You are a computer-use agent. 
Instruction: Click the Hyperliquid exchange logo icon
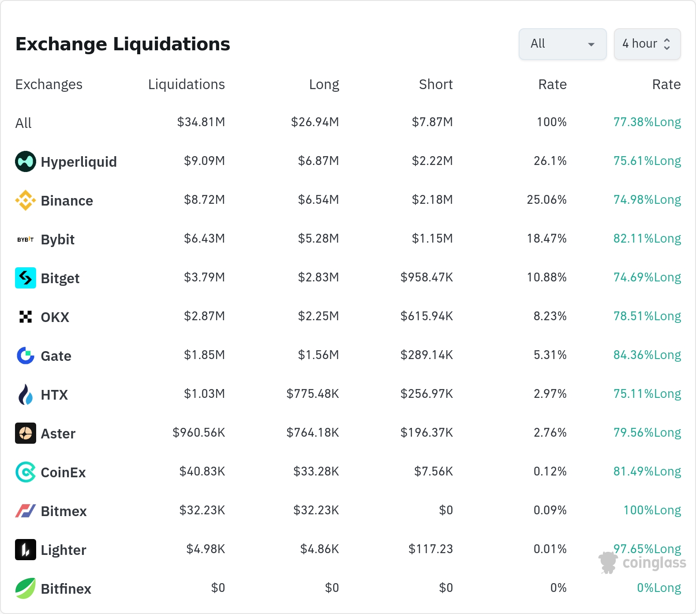[26, 161]
